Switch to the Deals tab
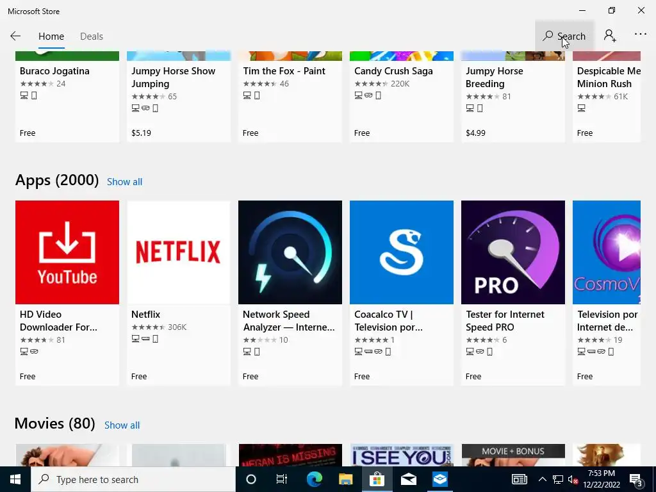Screen dimensions: 656x492 click(x=91, y=37)
